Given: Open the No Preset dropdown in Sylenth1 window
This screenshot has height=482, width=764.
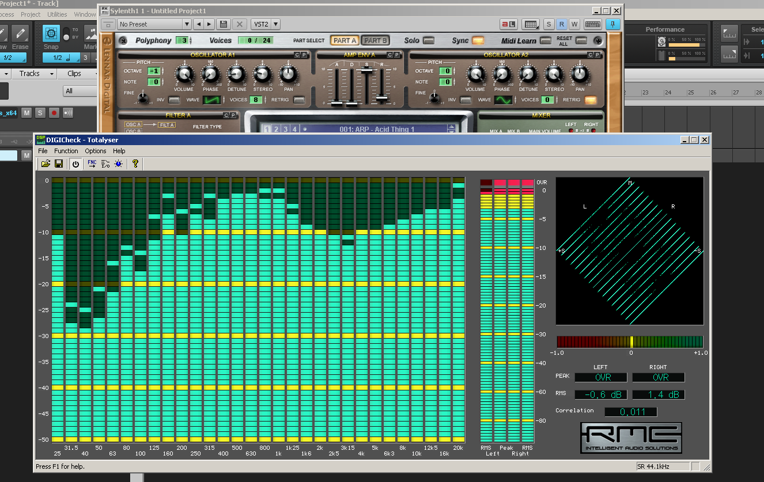Looking at the screenshot, I should [x=154, y=24].
